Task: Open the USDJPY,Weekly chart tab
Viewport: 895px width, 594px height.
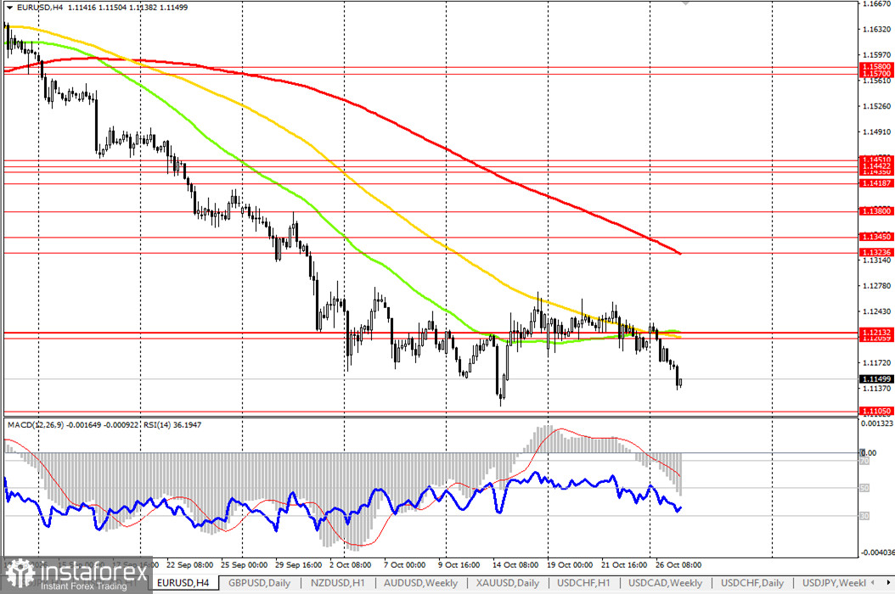Action: pyautogui.click(x=834, y=583)
